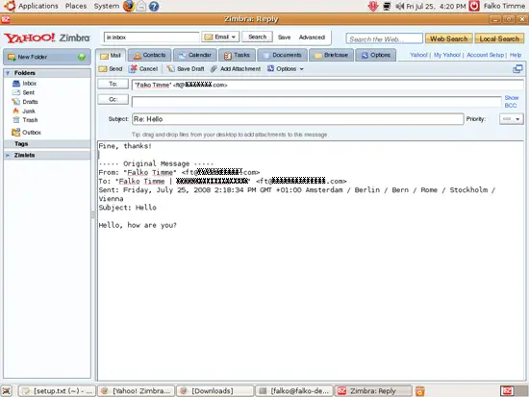Click the volume icon in panel
The image size is (529, 397).
[x=399, y=6]
